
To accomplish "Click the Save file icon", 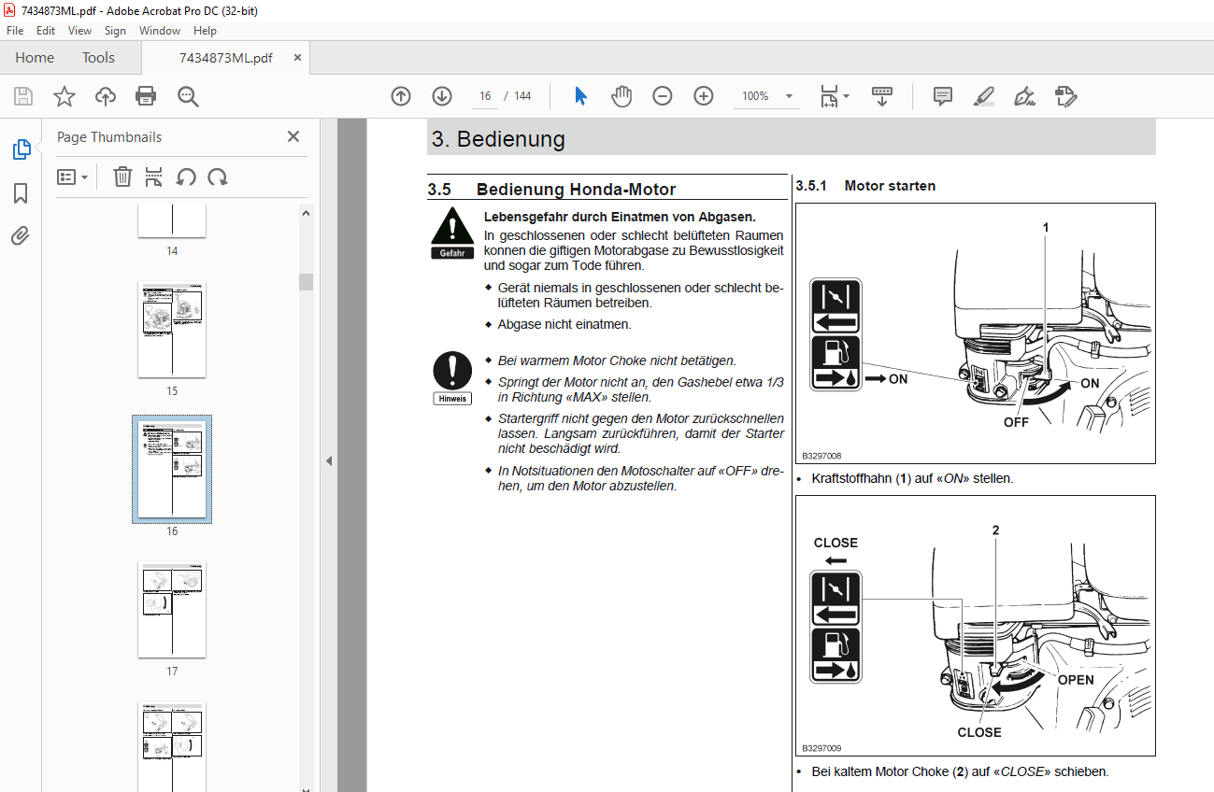I will click(x=23, y=96).
